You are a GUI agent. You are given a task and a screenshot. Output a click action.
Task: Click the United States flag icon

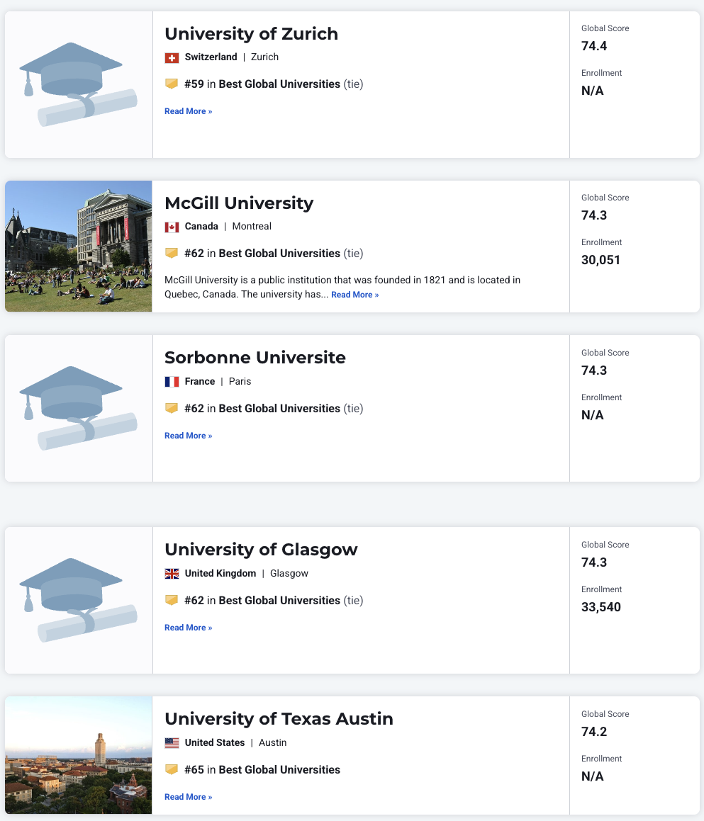coord(171,743)
